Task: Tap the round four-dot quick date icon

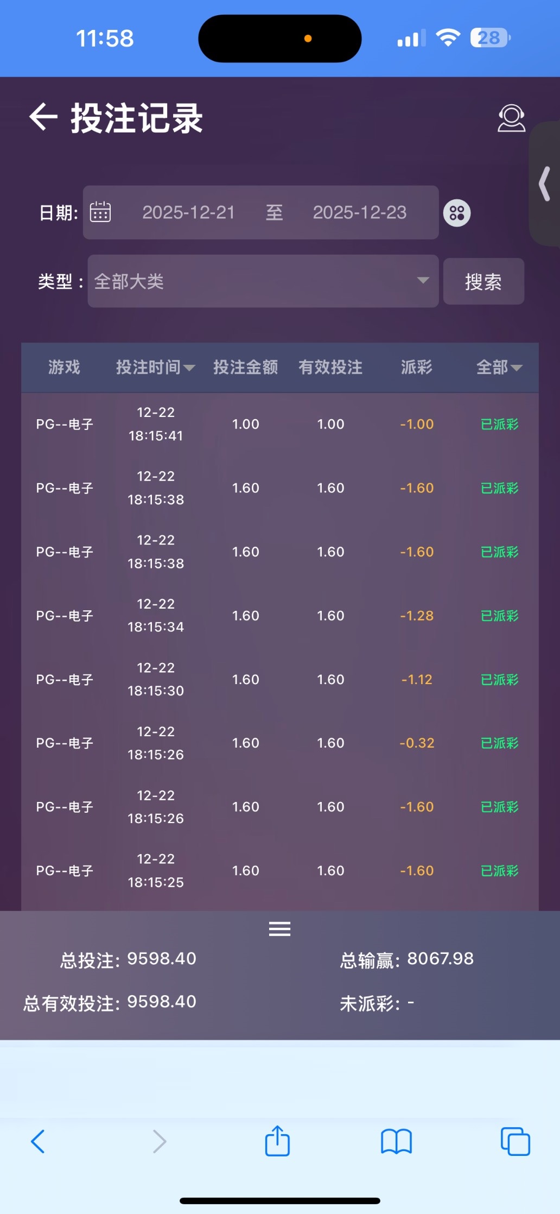Action: coord(457,213)
